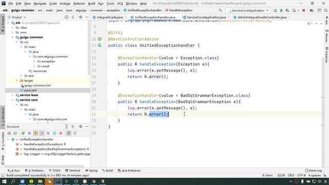Screen dimensions: 329x185
Task: Select handleException(BadSqlGrammarException) in Structure
Action: 56,149
